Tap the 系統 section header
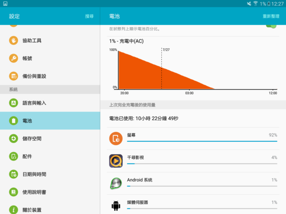The height and width of the screenshot is (214, 286). click(50, 89)
